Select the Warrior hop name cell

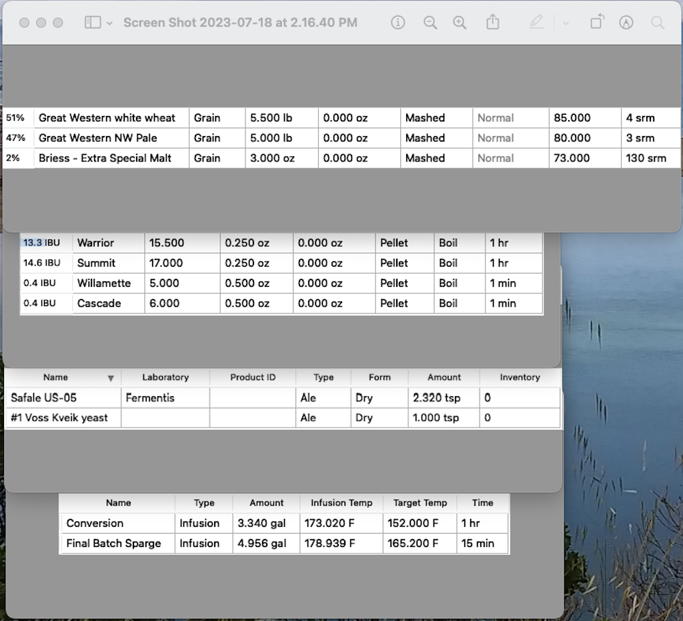[95, 243]
